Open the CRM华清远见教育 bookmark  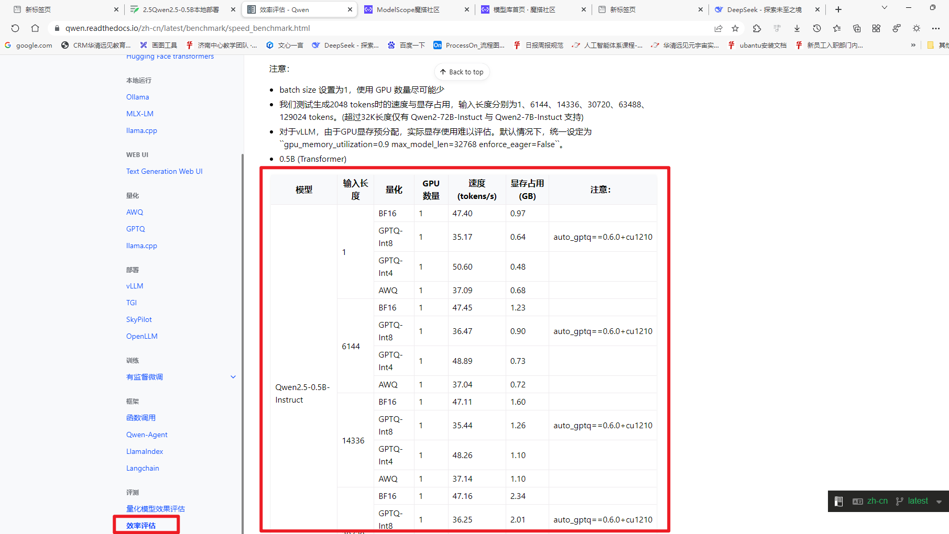click(x=96, y=45)
